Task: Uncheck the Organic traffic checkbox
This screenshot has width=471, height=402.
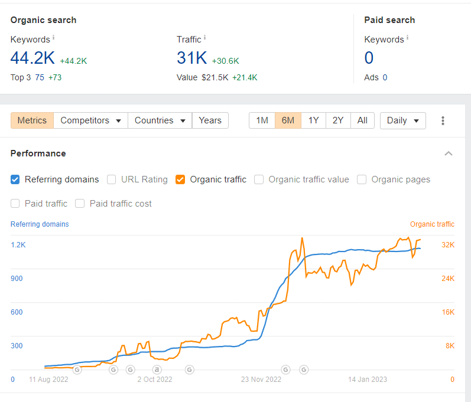Action: click(180, 179)
